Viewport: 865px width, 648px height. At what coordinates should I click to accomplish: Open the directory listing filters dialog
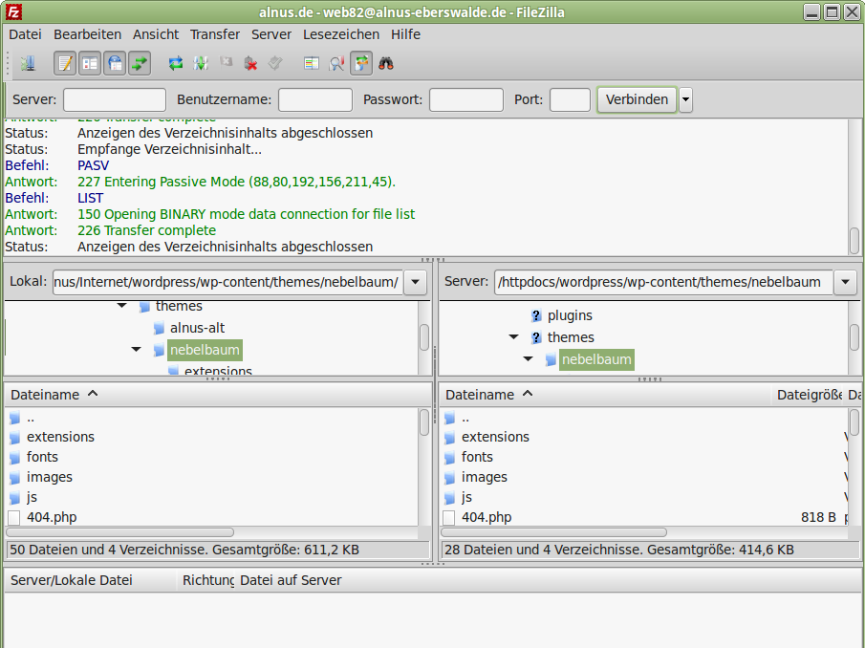(312, 63)
